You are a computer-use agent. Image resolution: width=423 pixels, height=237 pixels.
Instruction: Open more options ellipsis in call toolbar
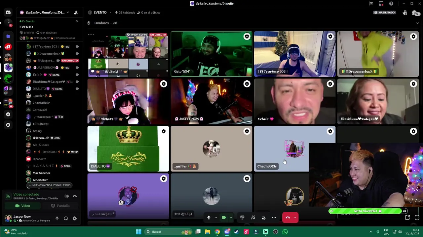coord(274,218)
